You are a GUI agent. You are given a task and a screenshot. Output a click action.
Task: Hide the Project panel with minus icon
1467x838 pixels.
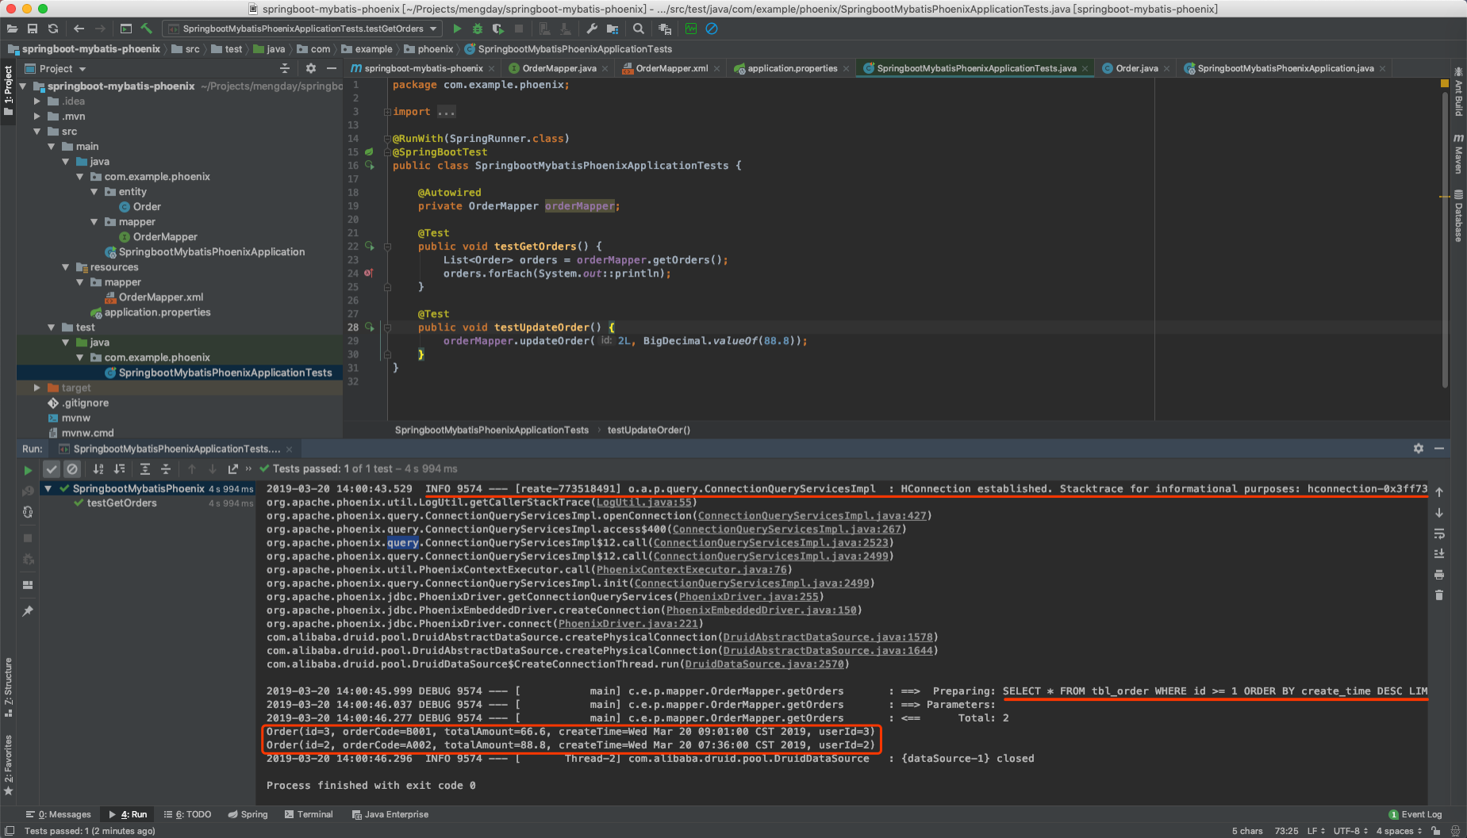(x=332, y=69)
